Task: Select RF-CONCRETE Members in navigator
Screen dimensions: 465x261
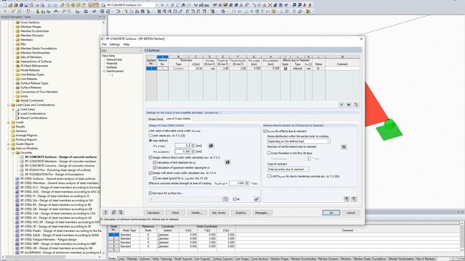Action: coord(60,162)
